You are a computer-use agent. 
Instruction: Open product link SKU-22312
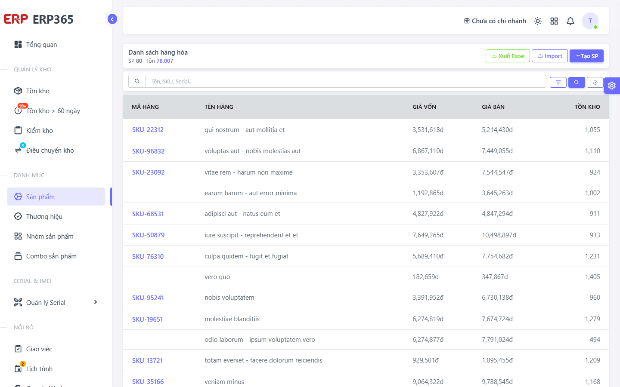point(148,130)
